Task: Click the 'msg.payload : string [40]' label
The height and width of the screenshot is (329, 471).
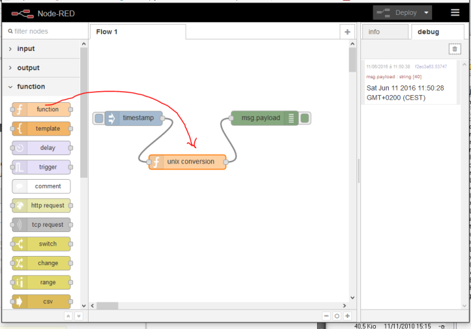Action: pyautogui.click(x=394, y=77)
